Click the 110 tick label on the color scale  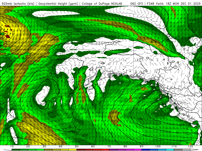174,146
